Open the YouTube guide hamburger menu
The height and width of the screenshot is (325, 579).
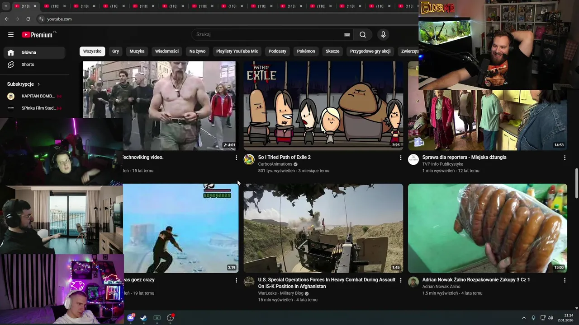[11, 35]
